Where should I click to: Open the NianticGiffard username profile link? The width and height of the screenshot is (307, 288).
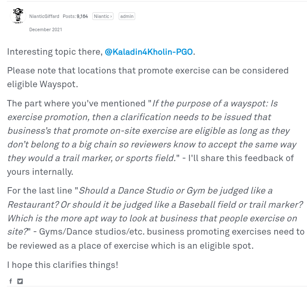[44, 16]
